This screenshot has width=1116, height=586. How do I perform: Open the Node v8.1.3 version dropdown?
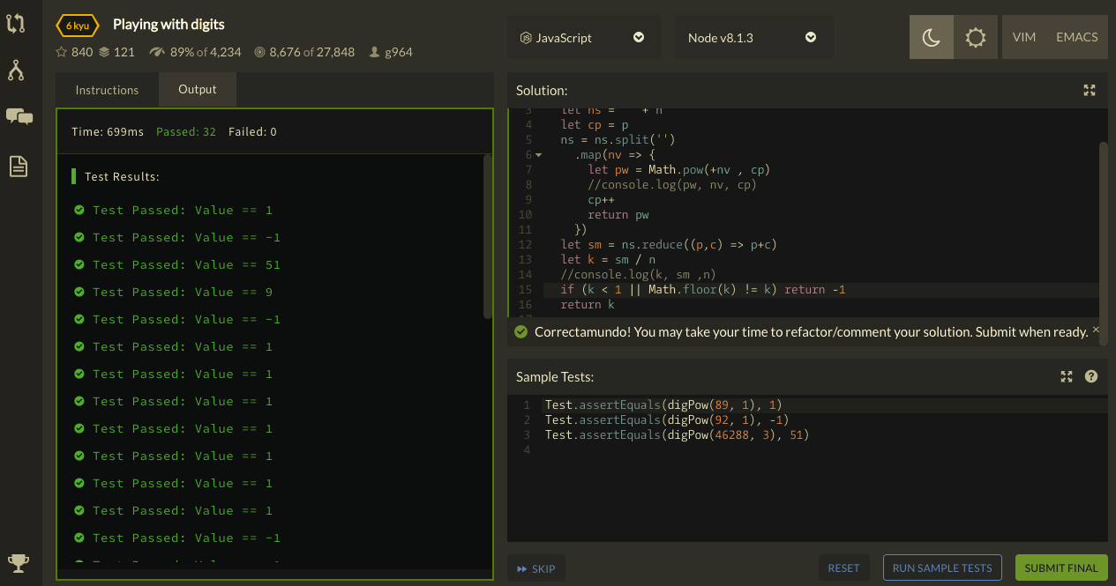pos(753,37)
